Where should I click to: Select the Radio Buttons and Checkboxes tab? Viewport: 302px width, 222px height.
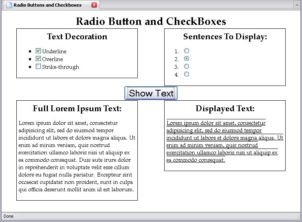tap(51, 5)
